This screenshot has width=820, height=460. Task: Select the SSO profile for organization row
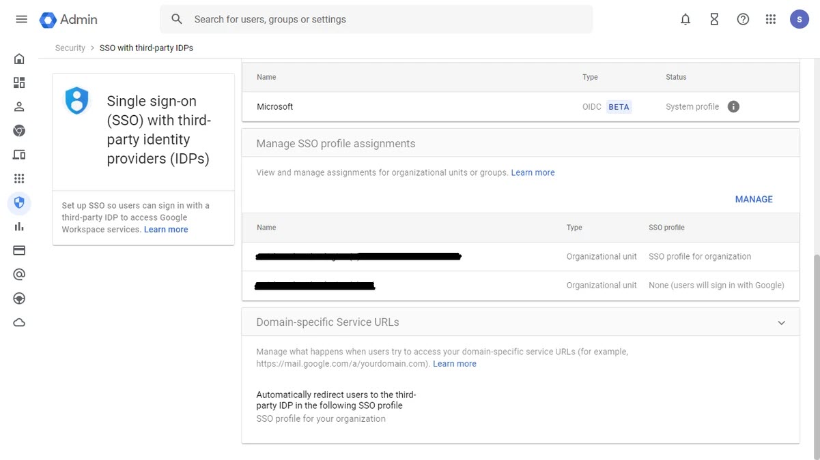520,256
